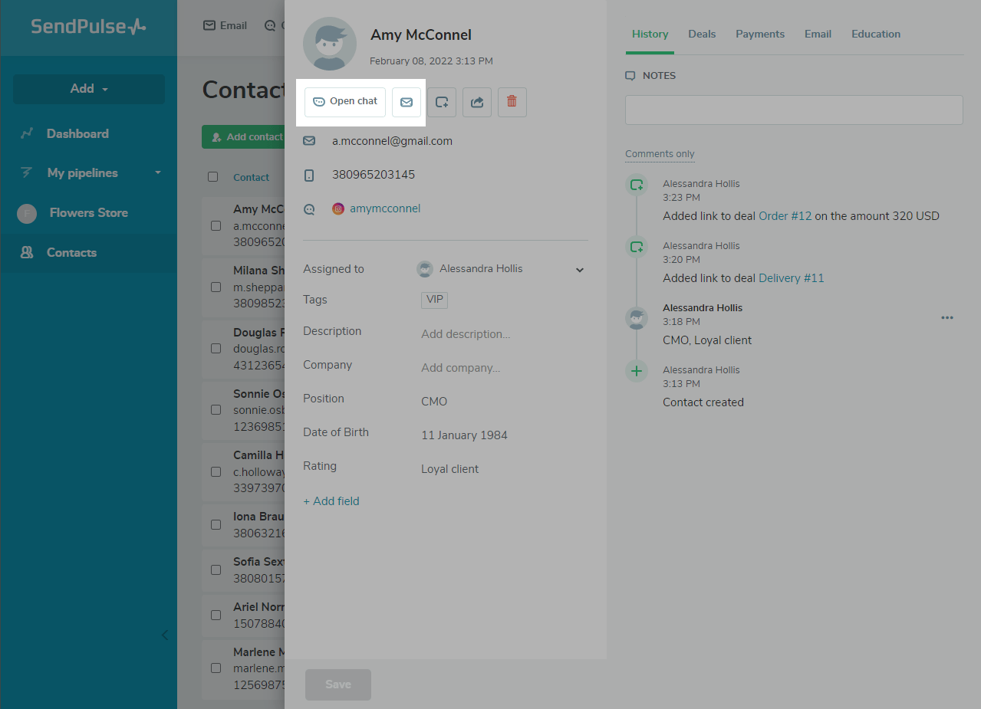Screen dimensions: 981x709
Task: Click the Notes text input box
Action: (794, 110)
